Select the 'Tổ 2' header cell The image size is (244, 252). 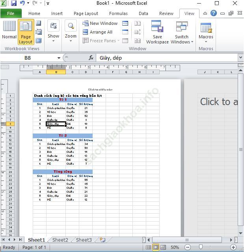point(63,135)
